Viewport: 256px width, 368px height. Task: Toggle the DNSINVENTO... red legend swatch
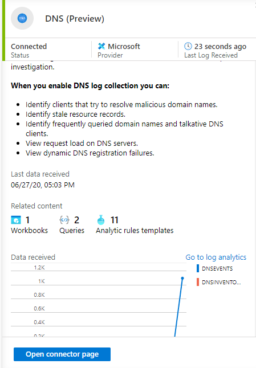pyautogui.click(x=198, y=282)
